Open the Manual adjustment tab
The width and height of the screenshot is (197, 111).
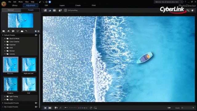coord(11,10)
